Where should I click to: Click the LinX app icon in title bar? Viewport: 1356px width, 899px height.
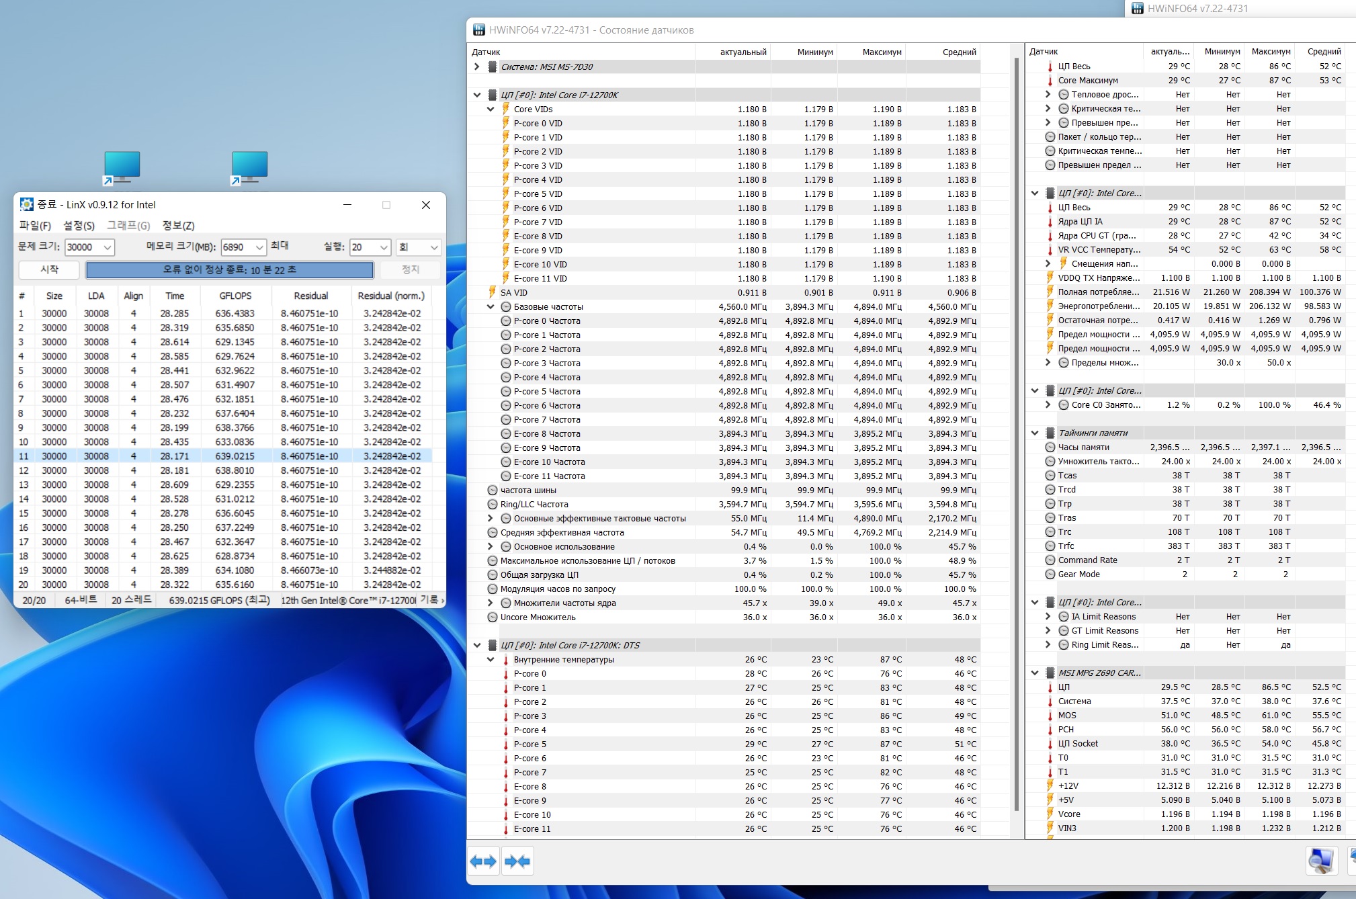tap(26, 205)
